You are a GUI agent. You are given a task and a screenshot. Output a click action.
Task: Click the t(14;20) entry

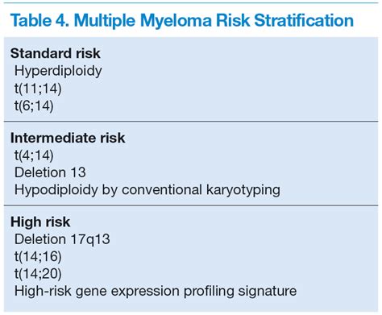coord(38,274)
